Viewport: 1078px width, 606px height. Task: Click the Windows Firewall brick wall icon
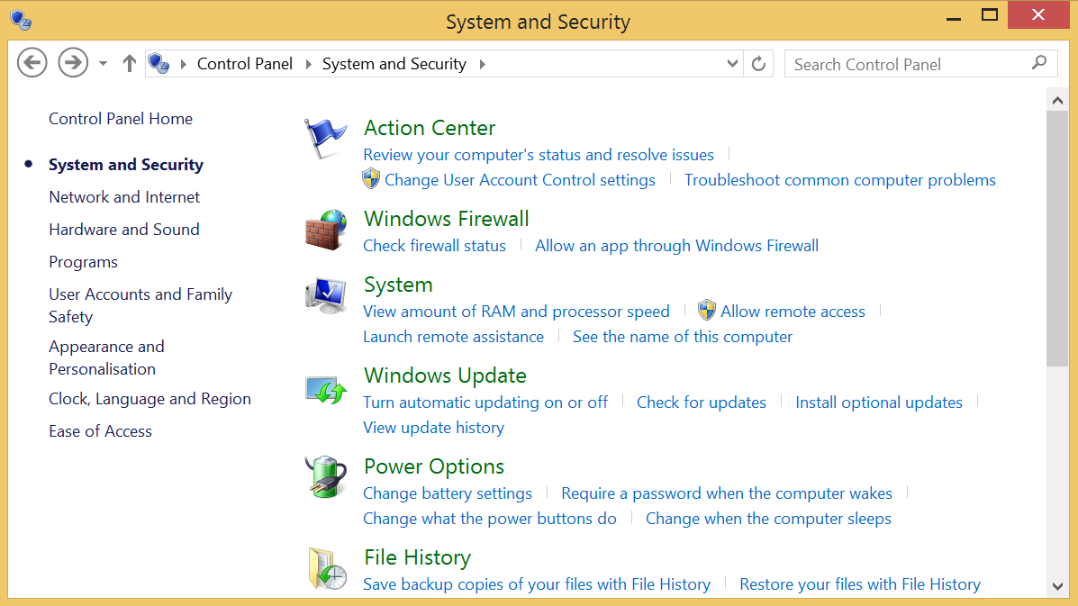coord(326,230)
